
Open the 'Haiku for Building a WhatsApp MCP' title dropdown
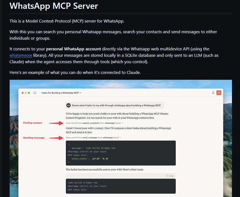(61, 93)
